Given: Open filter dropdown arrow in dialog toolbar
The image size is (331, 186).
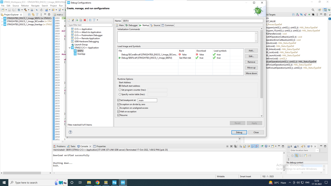Looking at the screenshot, I should pos(97,20).
